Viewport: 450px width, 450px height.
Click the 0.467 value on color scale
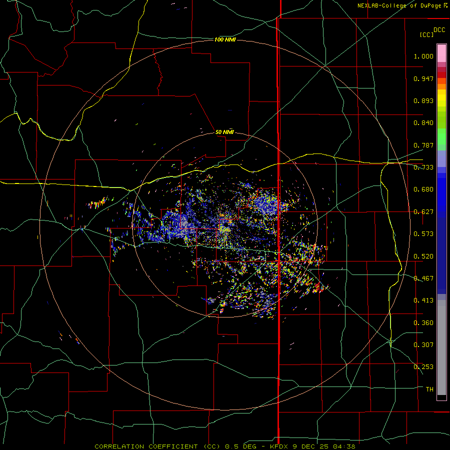423,278
